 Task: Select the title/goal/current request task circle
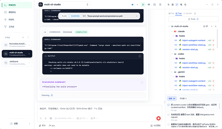[x=168, y=115]
